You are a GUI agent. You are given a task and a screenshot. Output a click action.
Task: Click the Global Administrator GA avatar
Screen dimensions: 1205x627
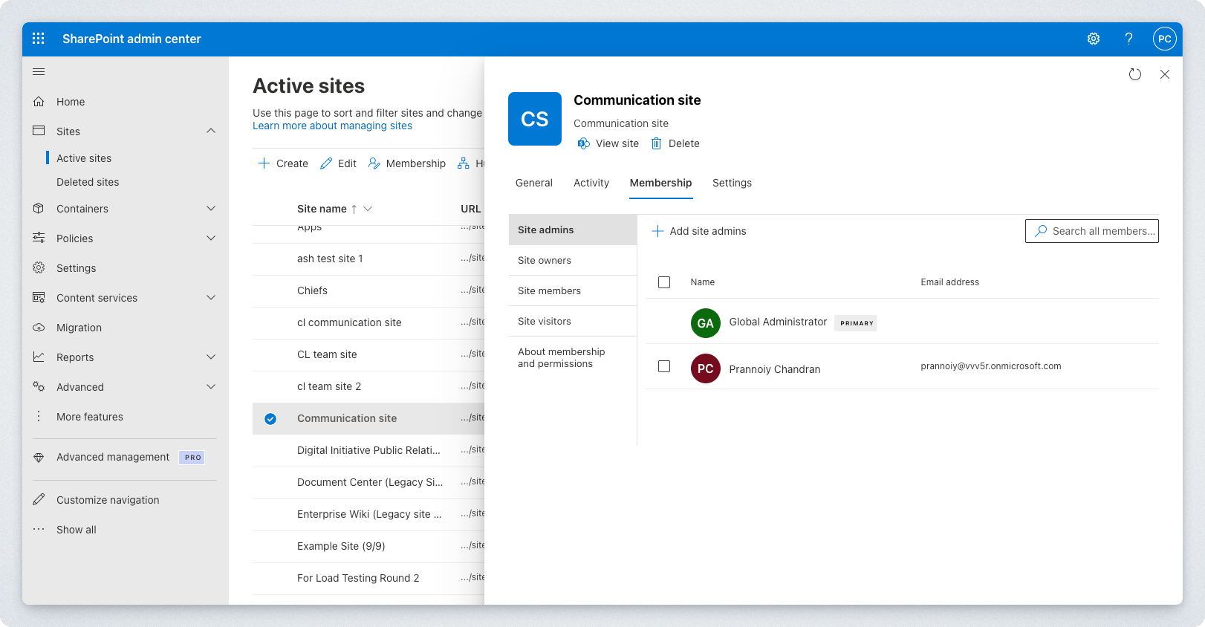706,323
